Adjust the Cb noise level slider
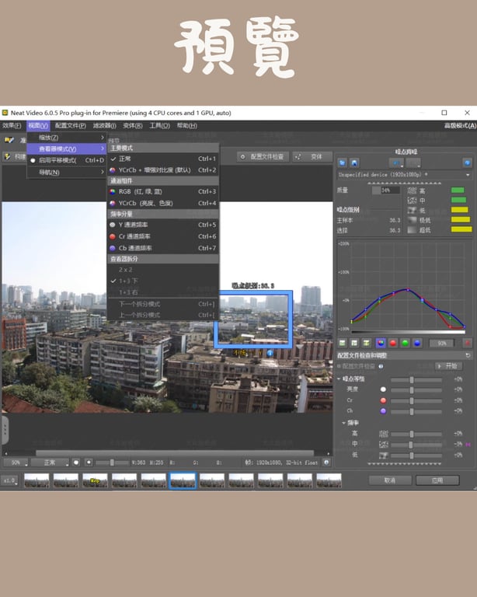 (x=416, y=411)
